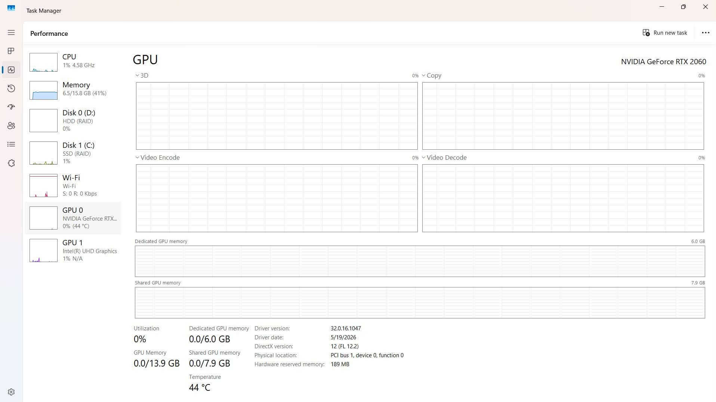Click Run new task

coord(665,33)
